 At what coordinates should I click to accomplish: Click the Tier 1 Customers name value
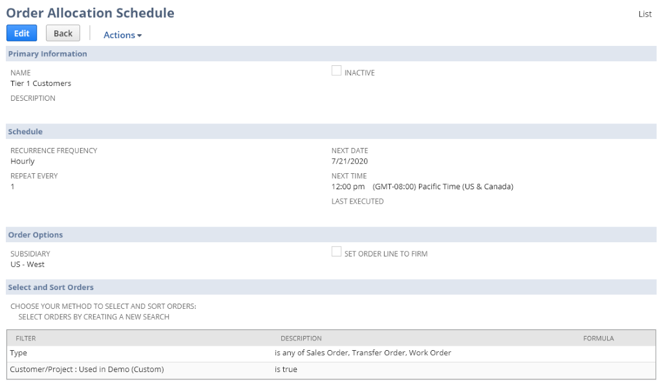pos(40,83)
